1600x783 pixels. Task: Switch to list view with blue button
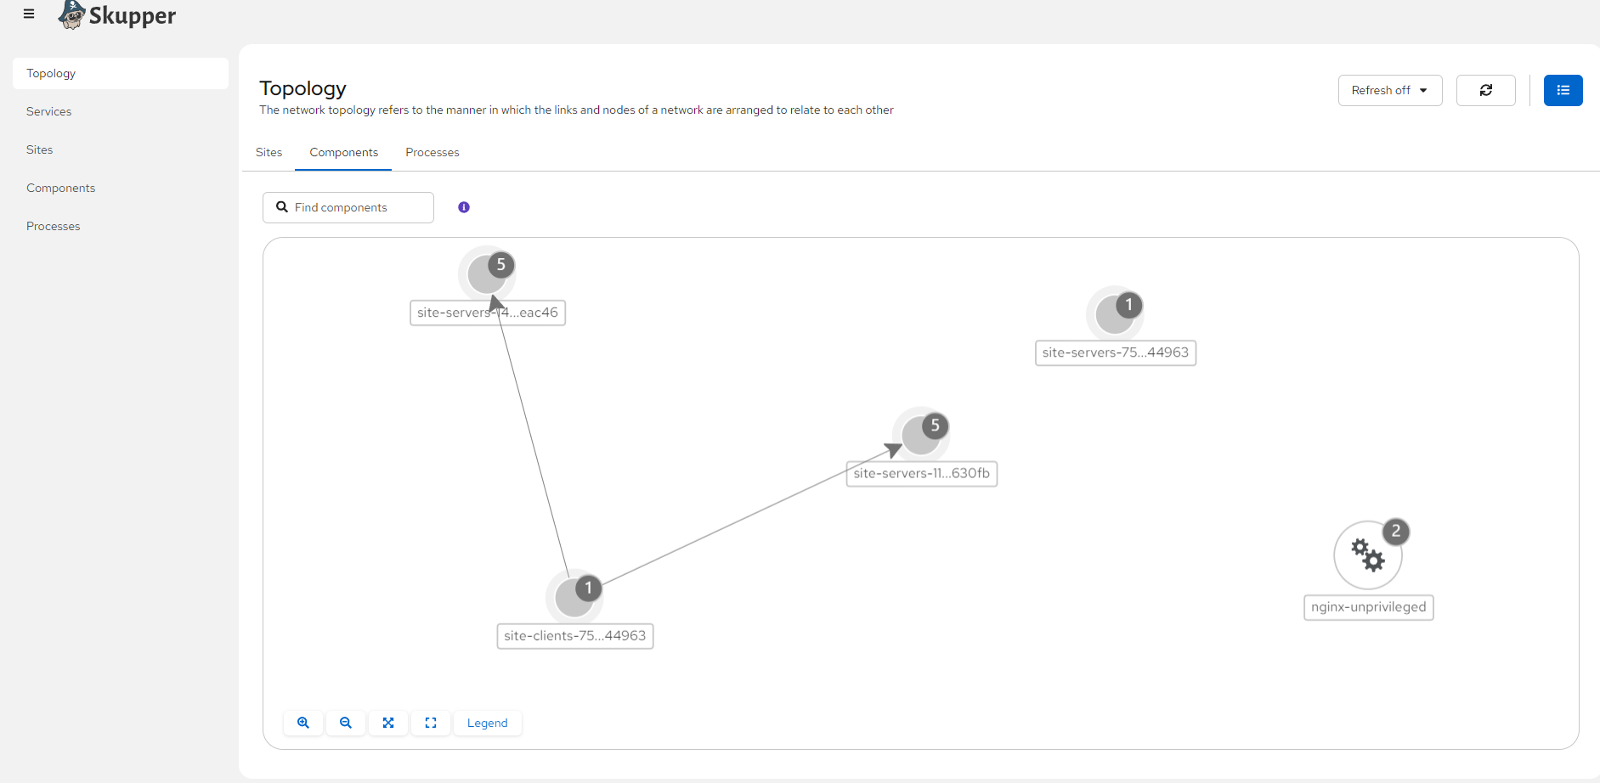click(x=1563, y=90)
